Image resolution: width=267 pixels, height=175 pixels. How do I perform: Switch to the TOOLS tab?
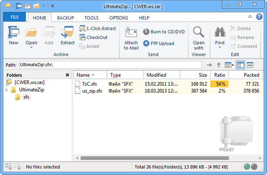tap(91, 18)
